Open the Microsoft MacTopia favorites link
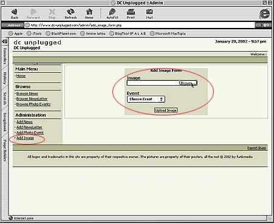This screenshot has width=274, height=223. point(168,33)
